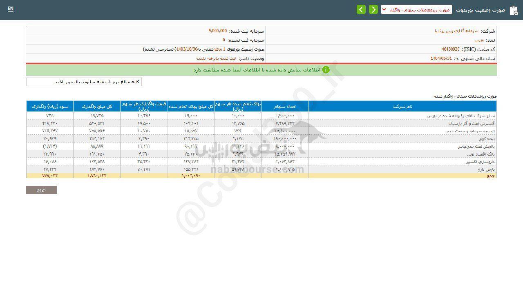This screenshot has height=294, width=523.
Task: Go to the previous report with left green arrow
Action: [x=361, y=9]
